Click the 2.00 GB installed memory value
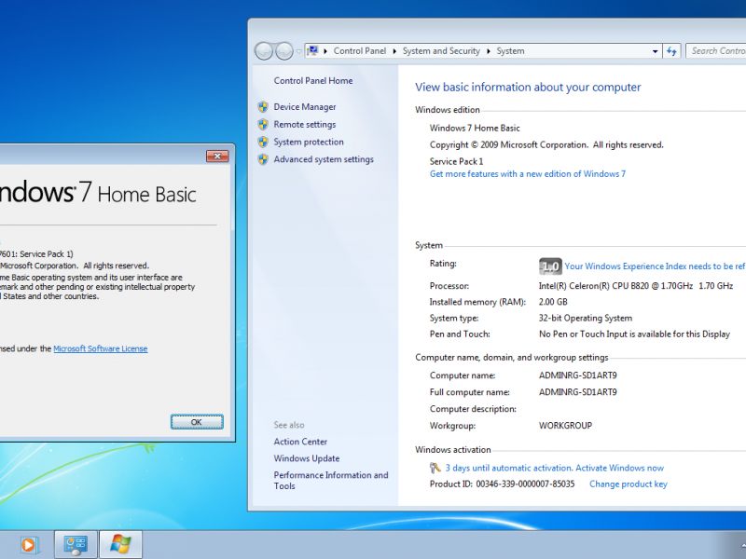The height and width of the screenshot is (559, 746). point(553,302)
